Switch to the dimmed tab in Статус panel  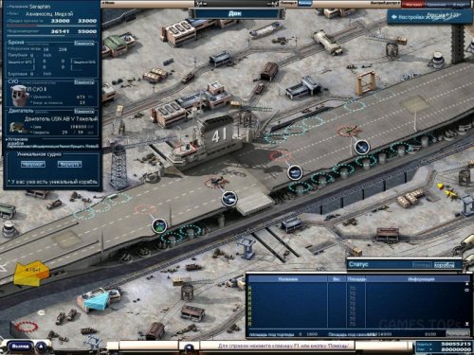[422, 265]
